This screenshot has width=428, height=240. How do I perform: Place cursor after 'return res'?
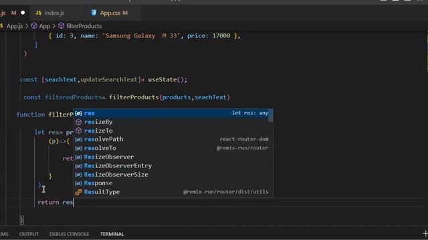click(74, 202)
